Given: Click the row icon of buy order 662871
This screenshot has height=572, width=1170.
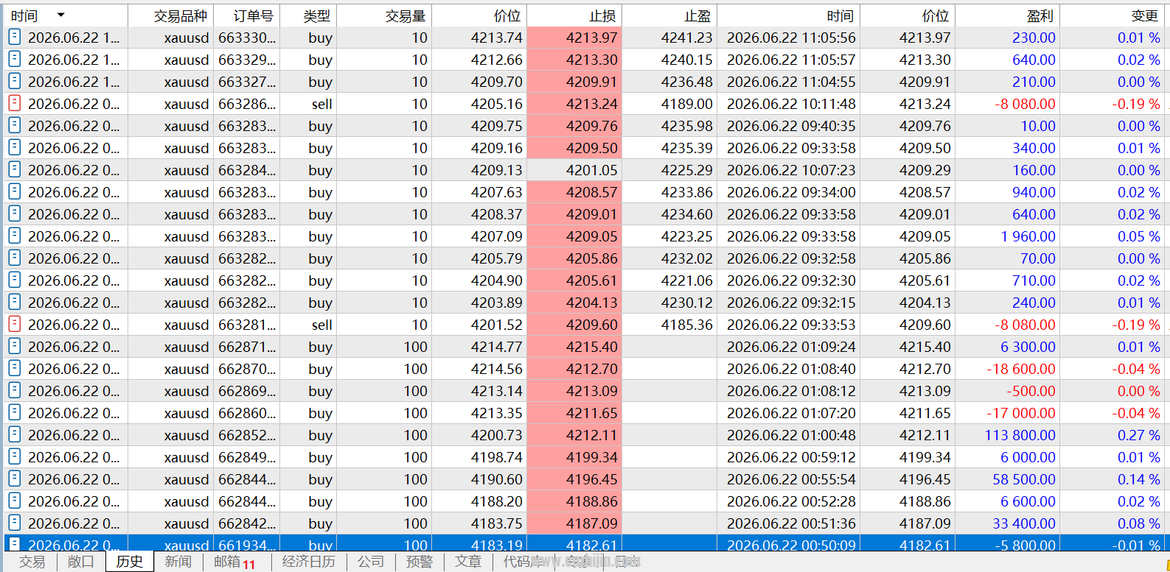Looking at the screenshot, I should pos(14,346).
